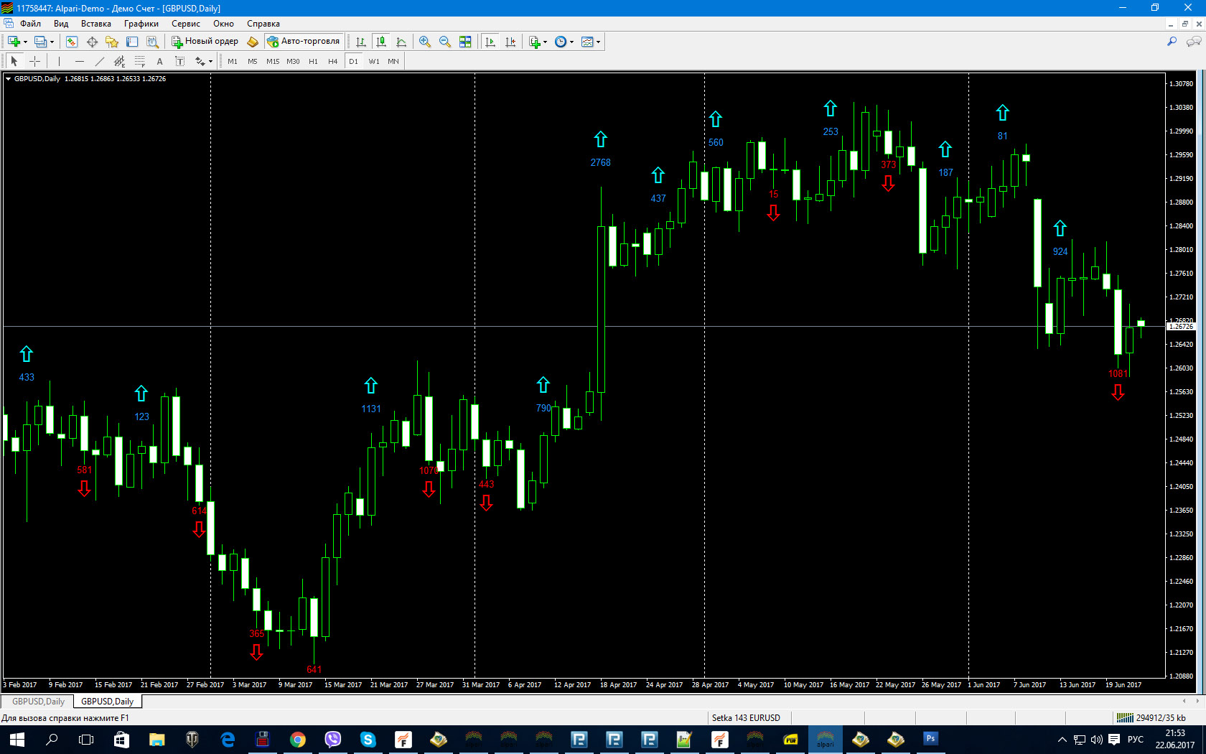Screen dimensions: 1206x754
Task: Select the Fibonacci retracement tool
Action: [139, 61]
